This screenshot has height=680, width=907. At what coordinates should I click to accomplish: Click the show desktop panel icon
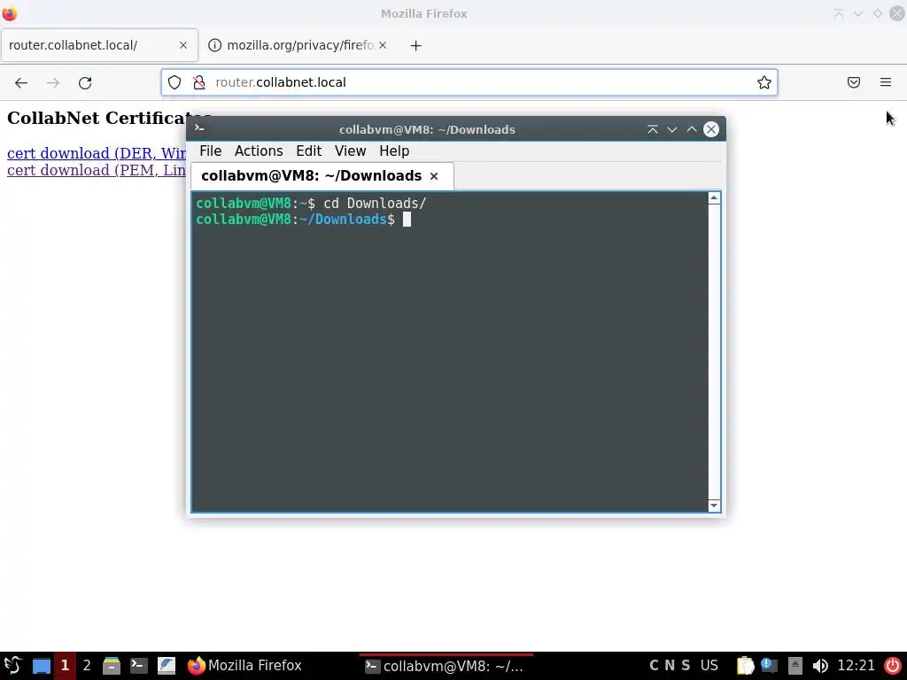coord(42,666)
